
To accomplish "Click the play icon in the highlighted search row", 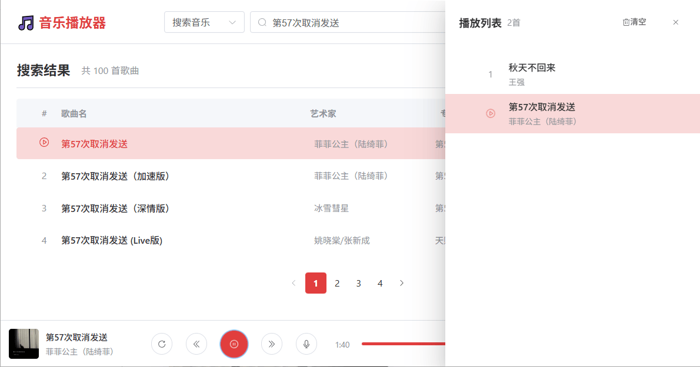I will pyautogui.click(x=44, y=143).
